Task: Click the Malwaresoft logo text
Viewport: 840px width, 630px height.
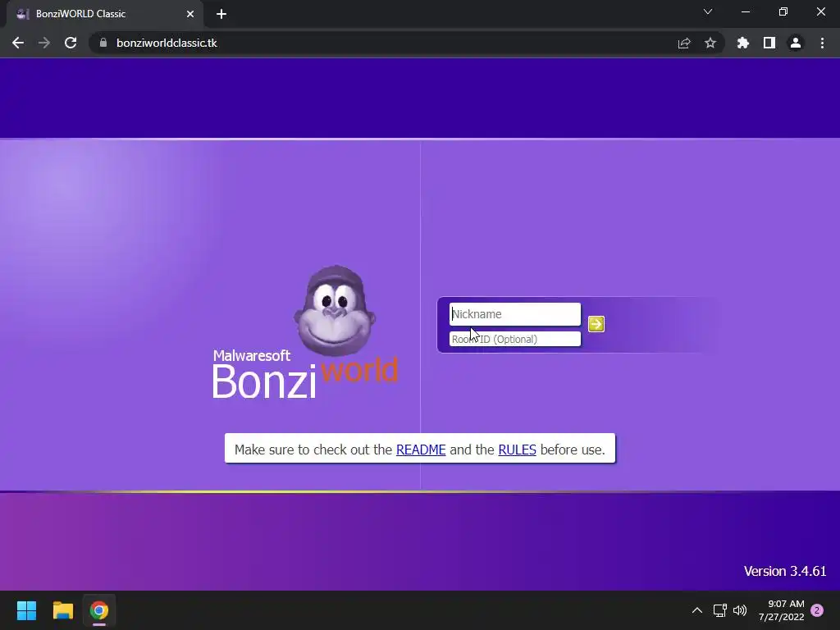Action: (251, 356)
